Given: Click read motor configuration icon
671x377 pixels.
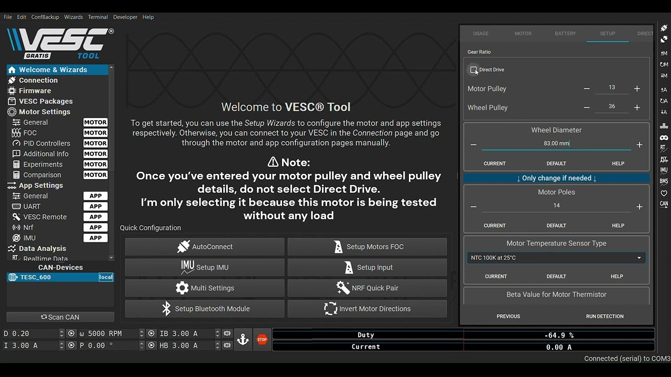Looking at the screenshot, I should 664,53.
